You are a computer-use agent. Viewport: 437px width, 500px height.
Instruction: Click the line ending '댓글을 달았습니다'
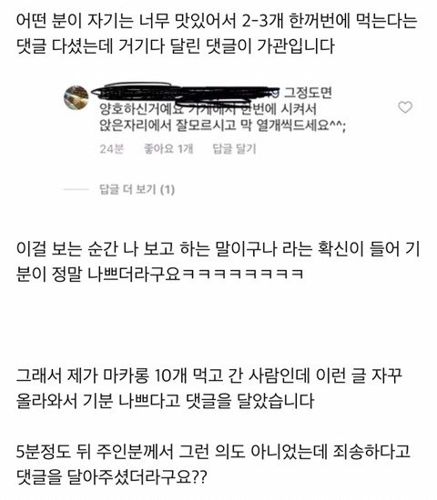point(165,401)
